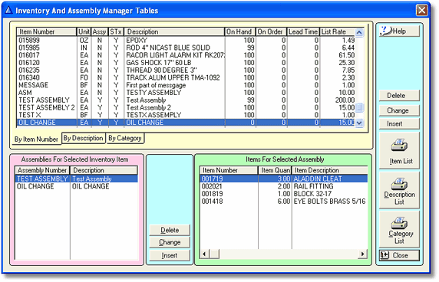Click Item Quan column header
Screen dimensions: 439x282
click(275, 170)
